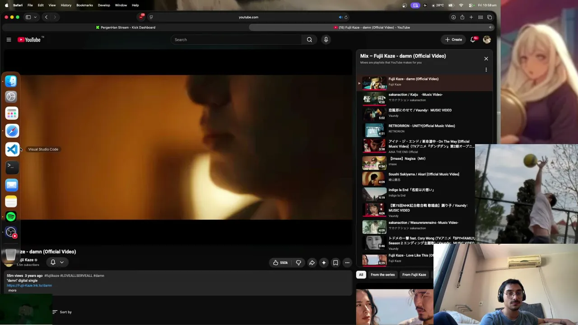
Task: Mute tab audio from the address bar
Action: 340,17
